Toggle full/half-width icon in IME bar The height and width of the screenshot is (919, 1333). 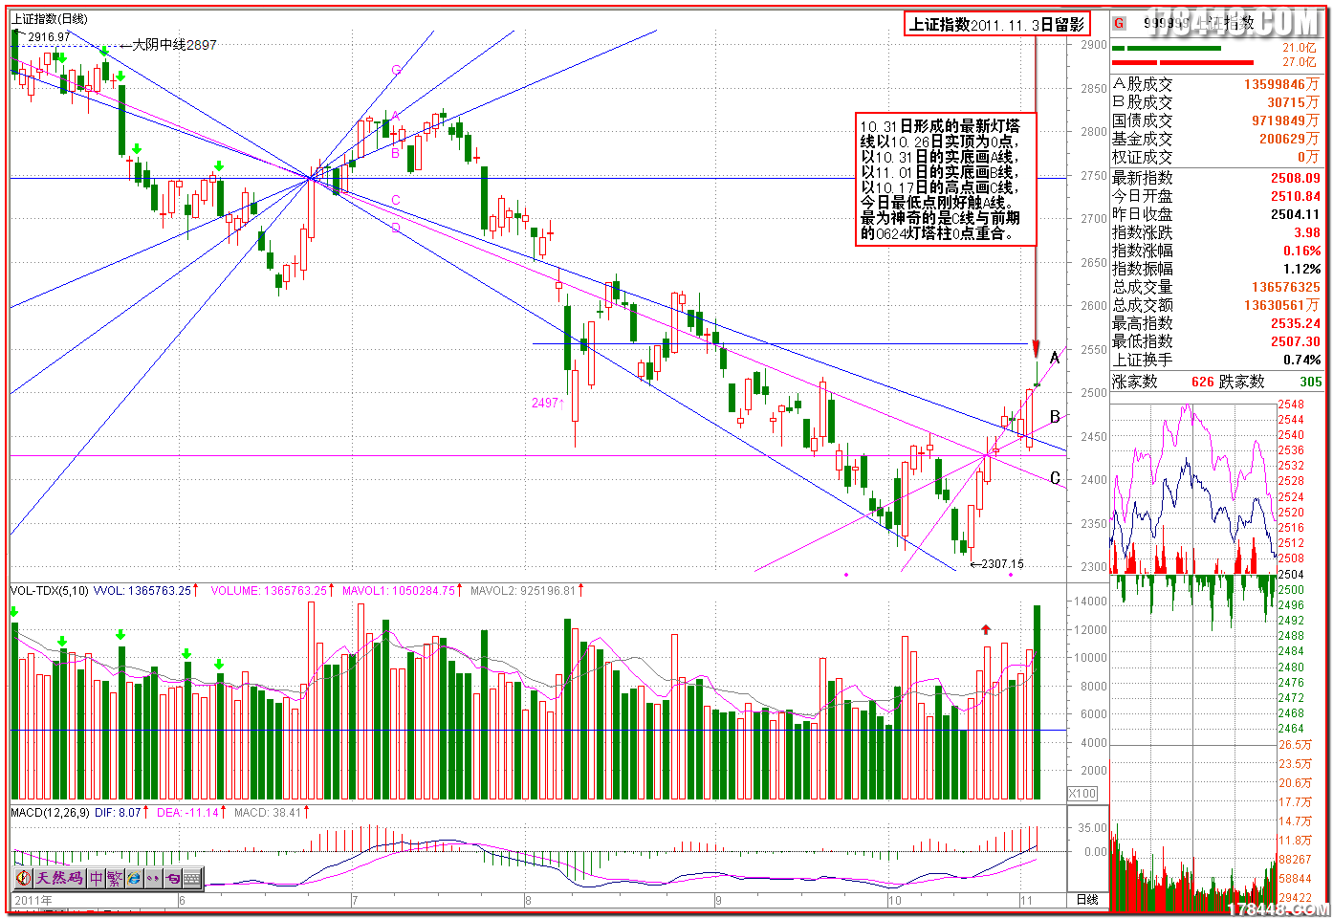tap(172, 878)
